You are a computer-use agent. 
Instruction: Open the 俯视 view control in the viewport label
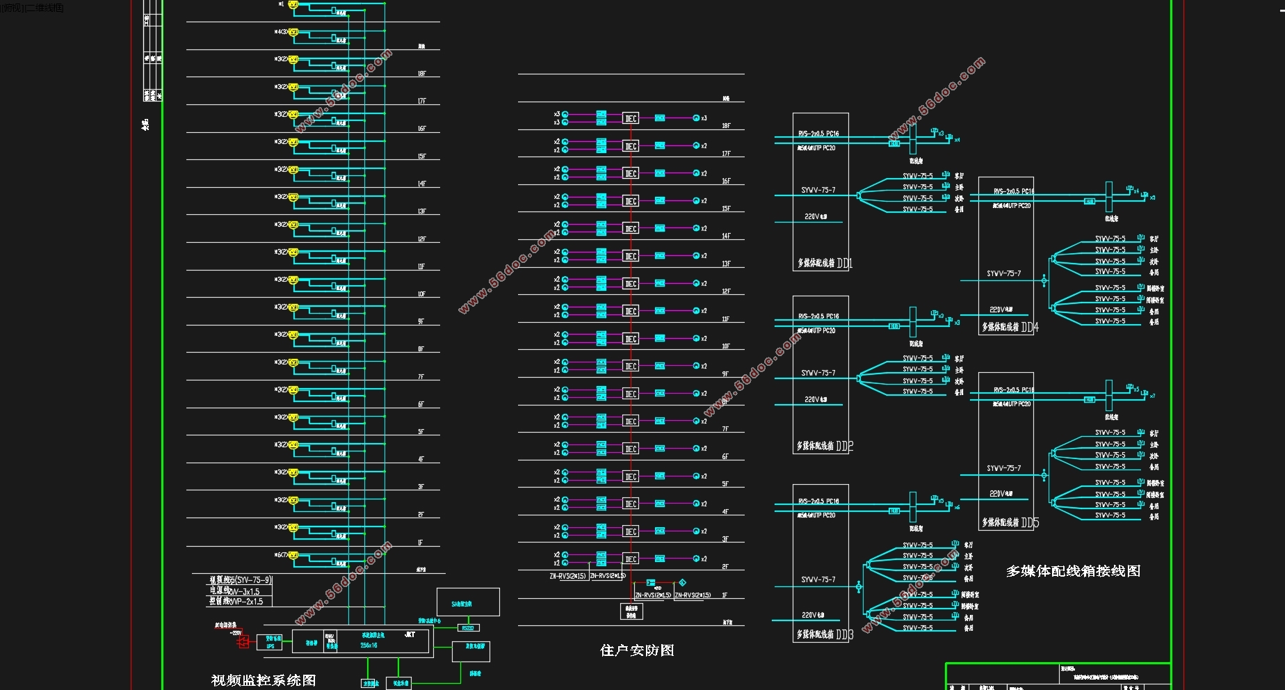click(x=13, y=8)
